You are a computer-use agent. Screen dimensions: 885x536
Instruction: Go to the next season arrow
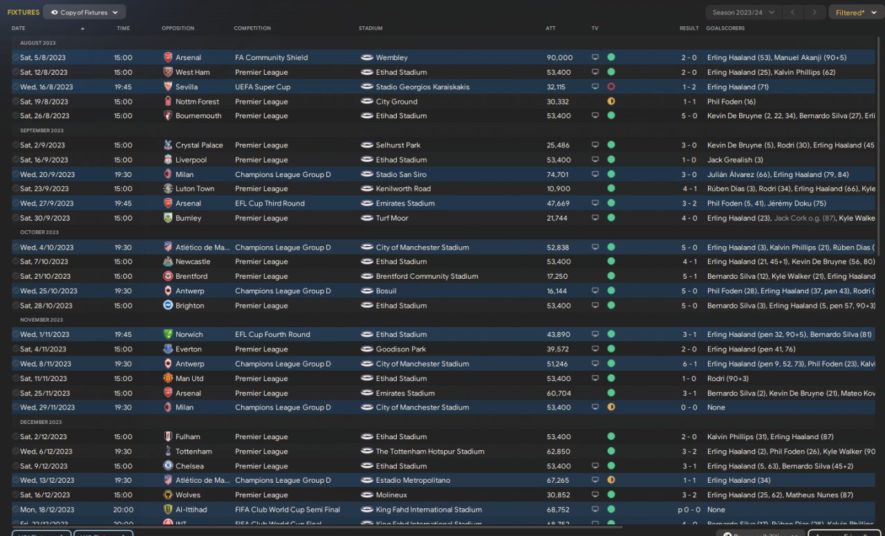[816, 12]
